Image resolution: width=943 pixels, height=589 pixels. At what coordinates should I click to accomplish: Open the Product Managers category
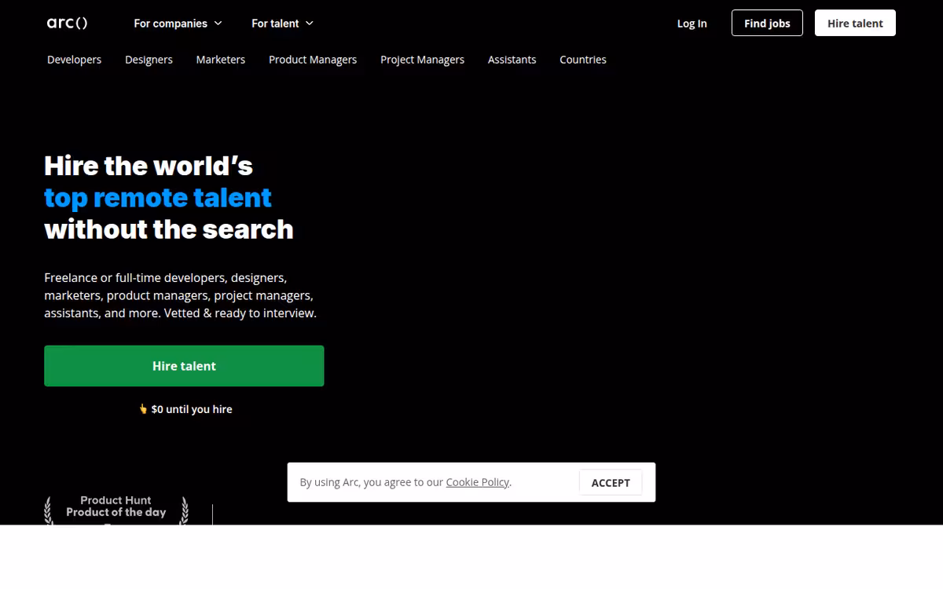point(313,60)
